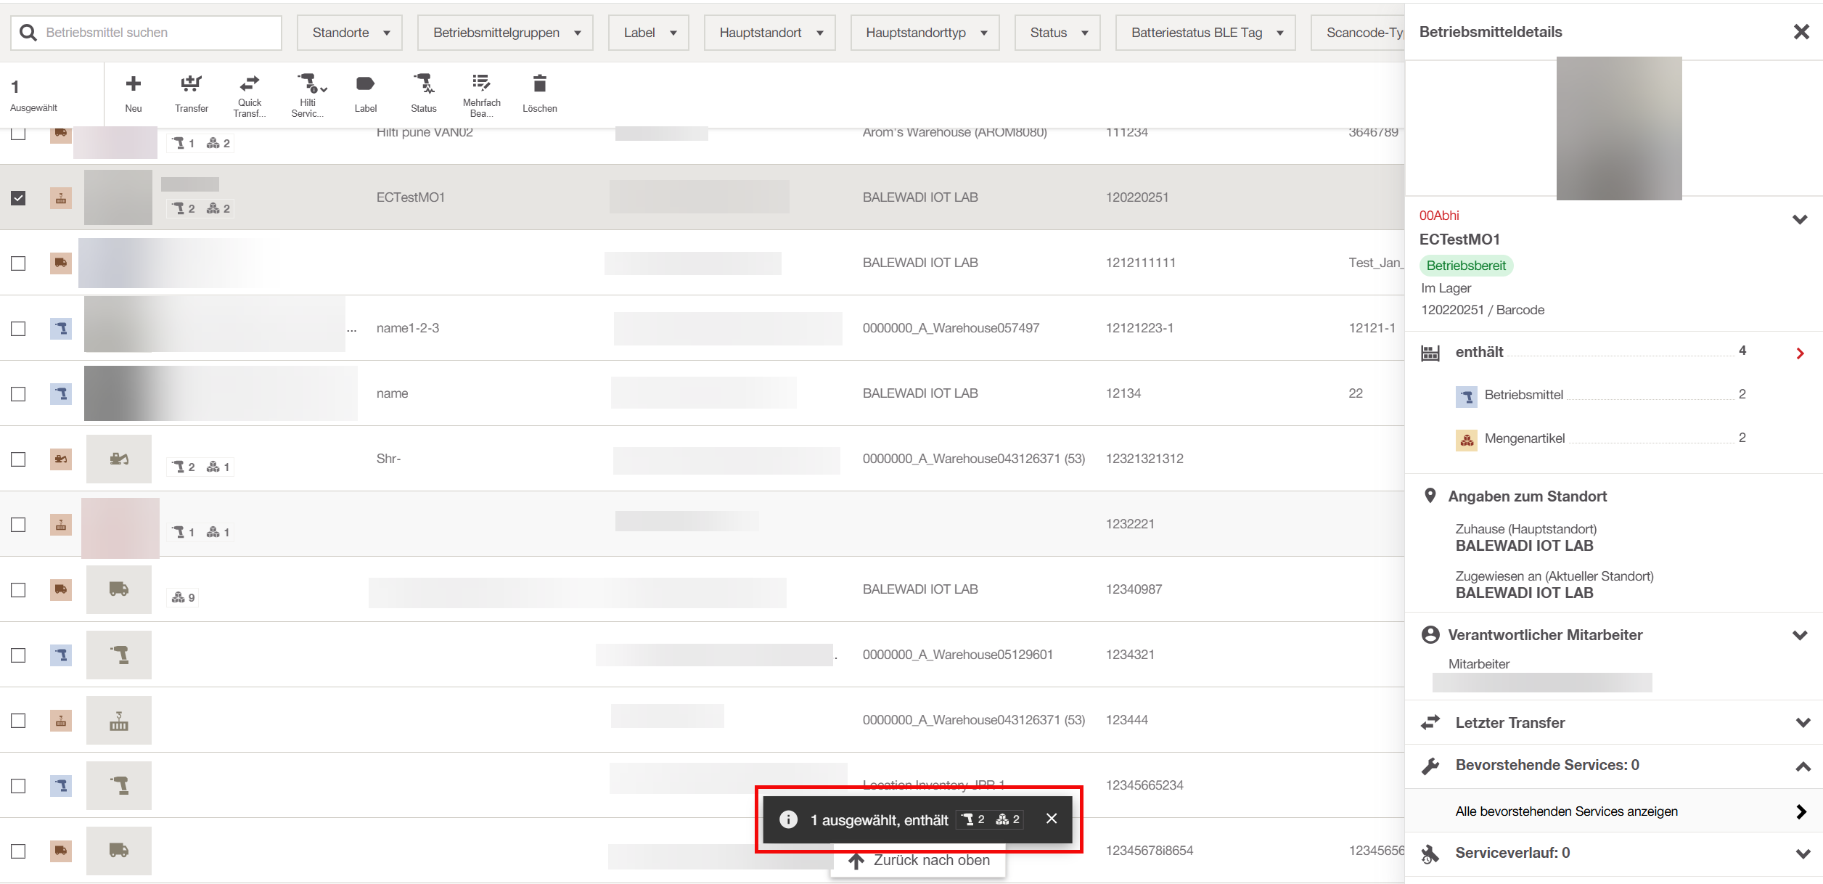Click the Neu plus icon

click(x=133, y=84)
